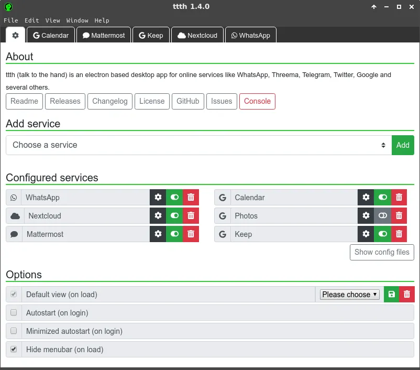Click the Releases button
420x370 pixels.
(65, 101)
